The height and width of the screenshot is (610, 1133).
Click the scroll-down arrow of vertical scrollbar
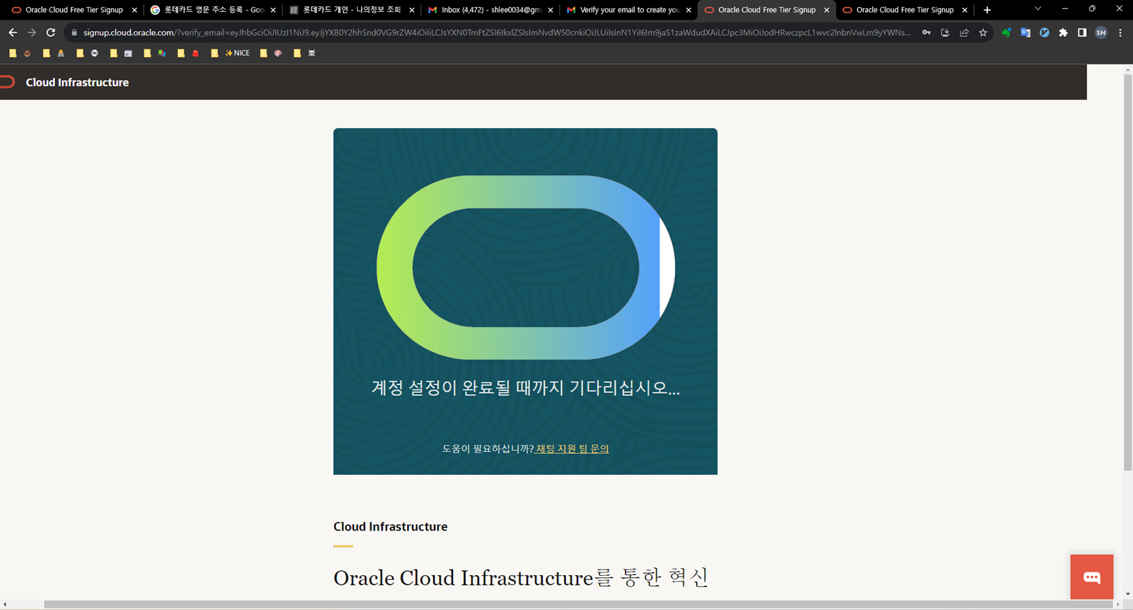click(x=1127, y=594)
